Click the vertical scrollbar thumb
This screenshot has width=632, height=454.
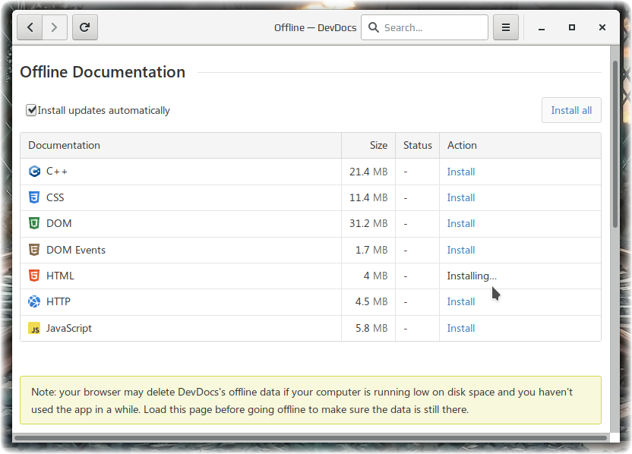[x=615, y=144]
